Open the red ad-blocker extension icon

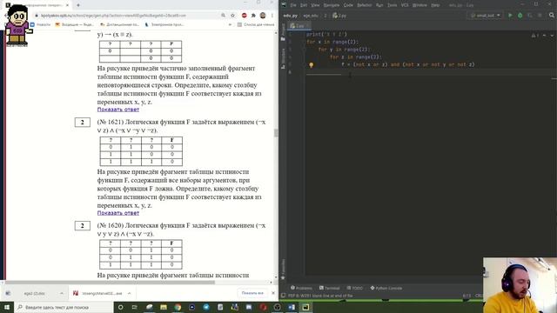(x=244, y=16)
